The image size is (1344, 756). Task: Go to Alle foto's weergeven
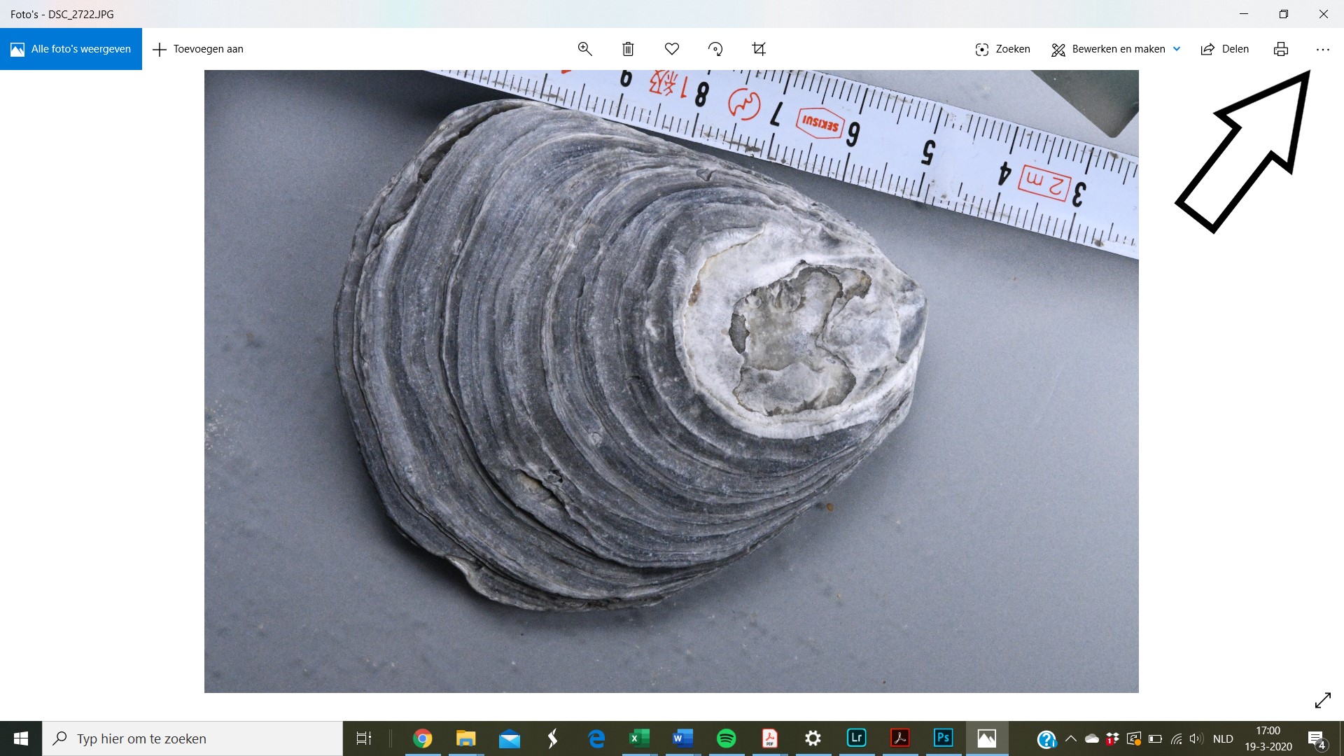71,49
